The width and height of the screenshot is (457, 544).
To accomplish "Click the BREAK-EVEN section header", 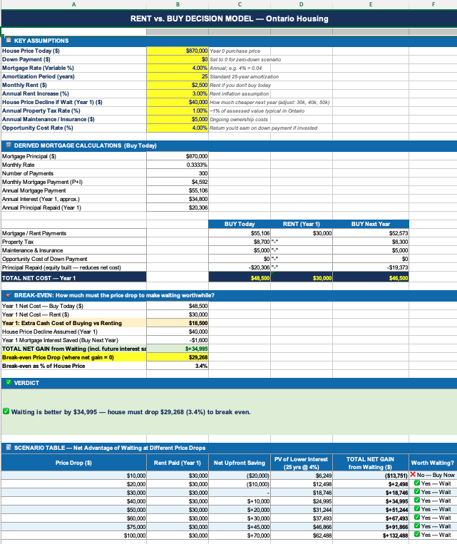I will (x=229, y=296).
